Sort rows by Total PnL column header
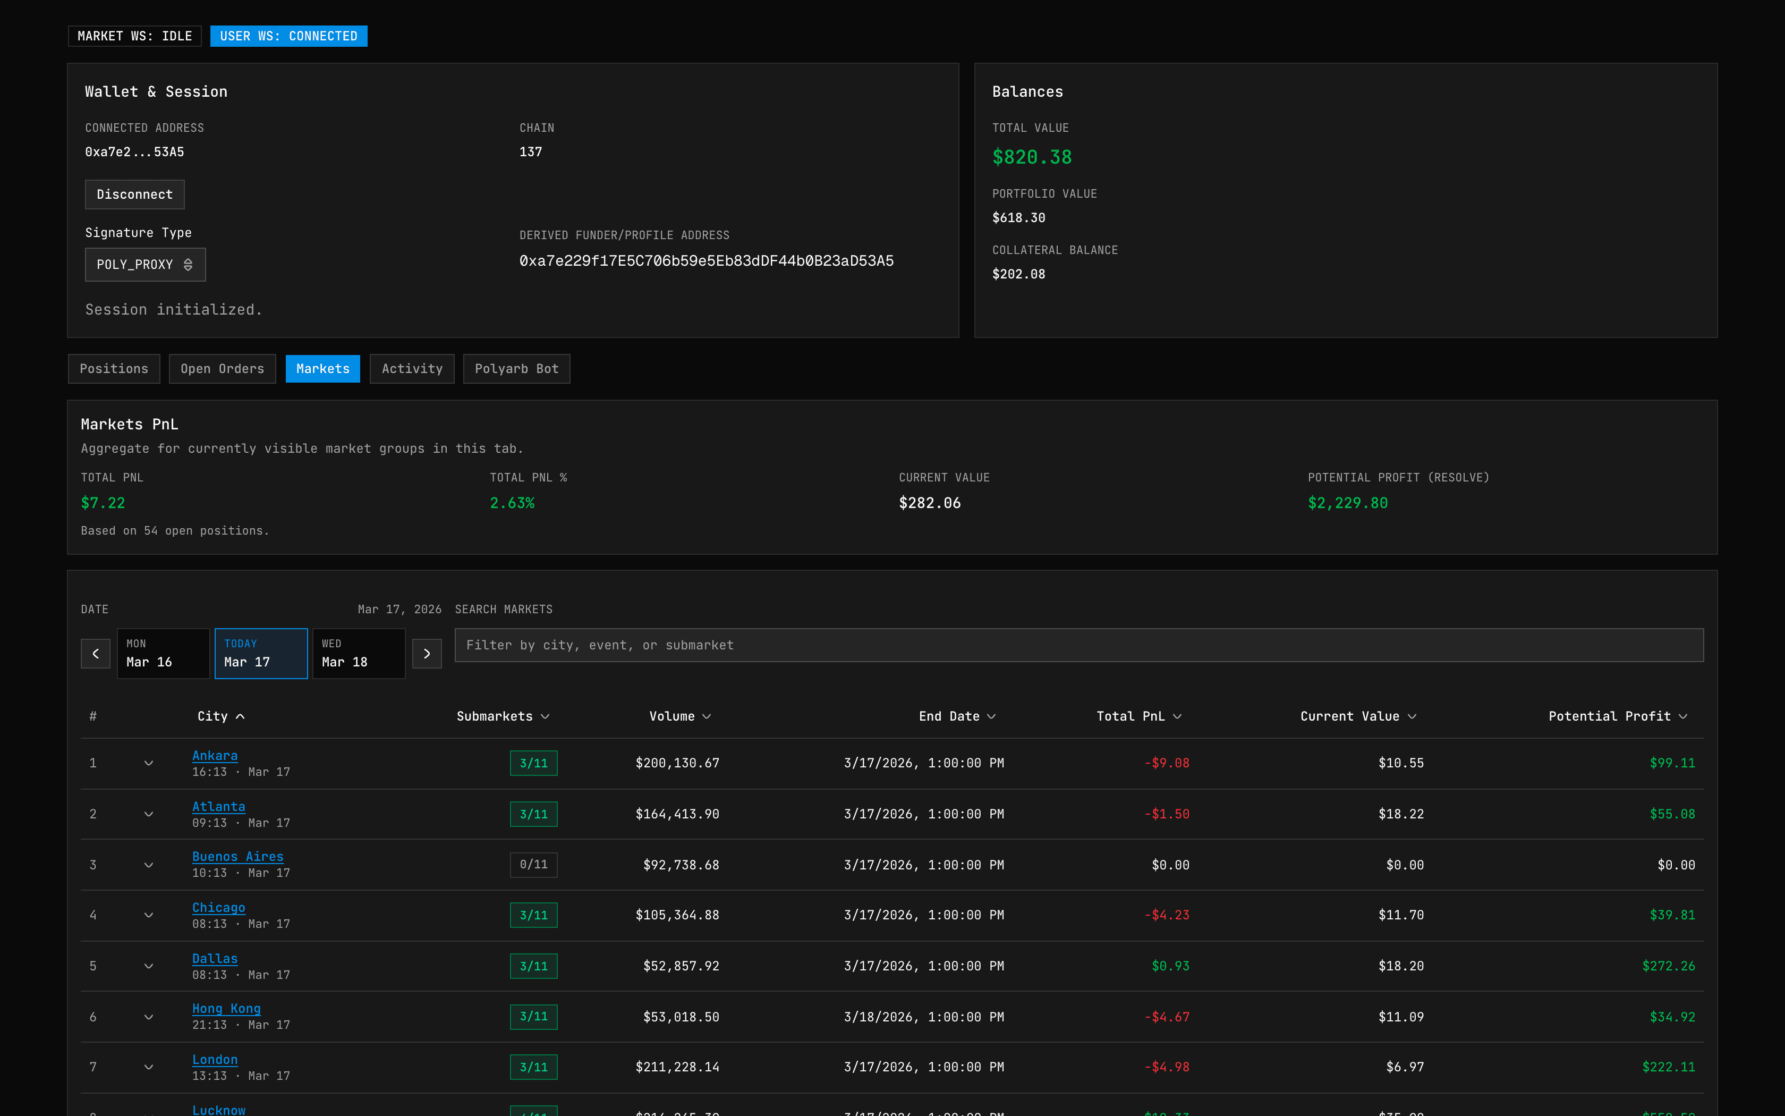 (x=1138, y=716)
